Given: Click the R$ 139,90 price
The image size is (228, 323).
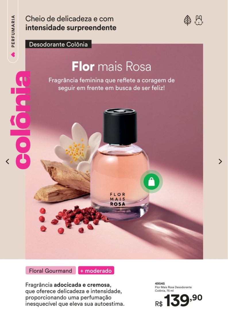Looking at the screenshot, I should point(179,301).
